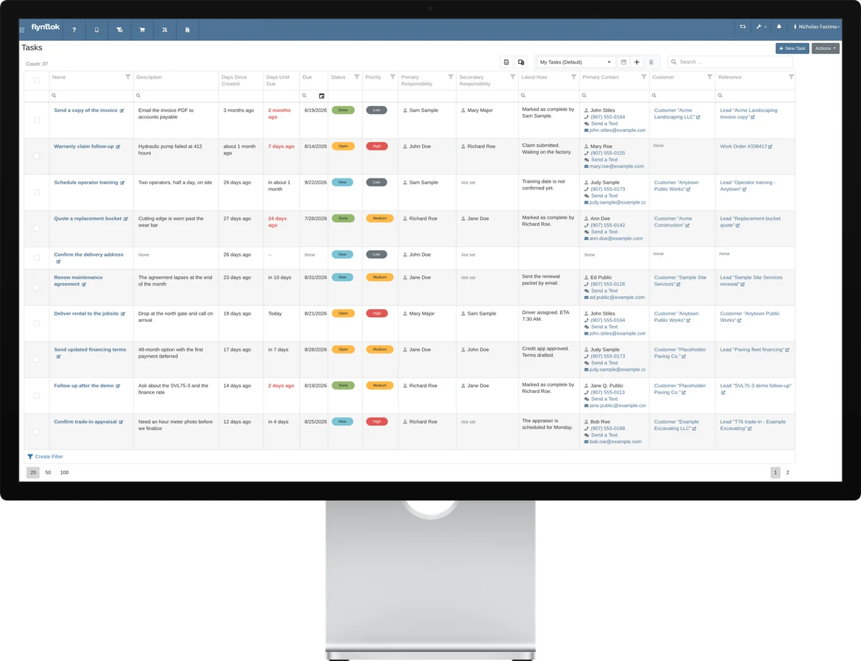Click the Create Filter link
The image size is (861, 661).
[x=45, y=457]
